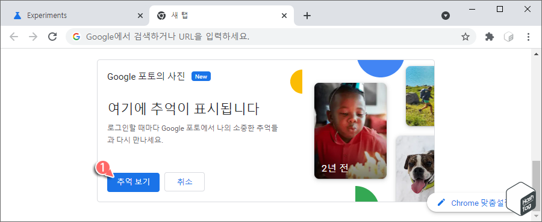Click the scrollbar up arrow
Viewport: 542px width, 222px height.
click(536, 54)
